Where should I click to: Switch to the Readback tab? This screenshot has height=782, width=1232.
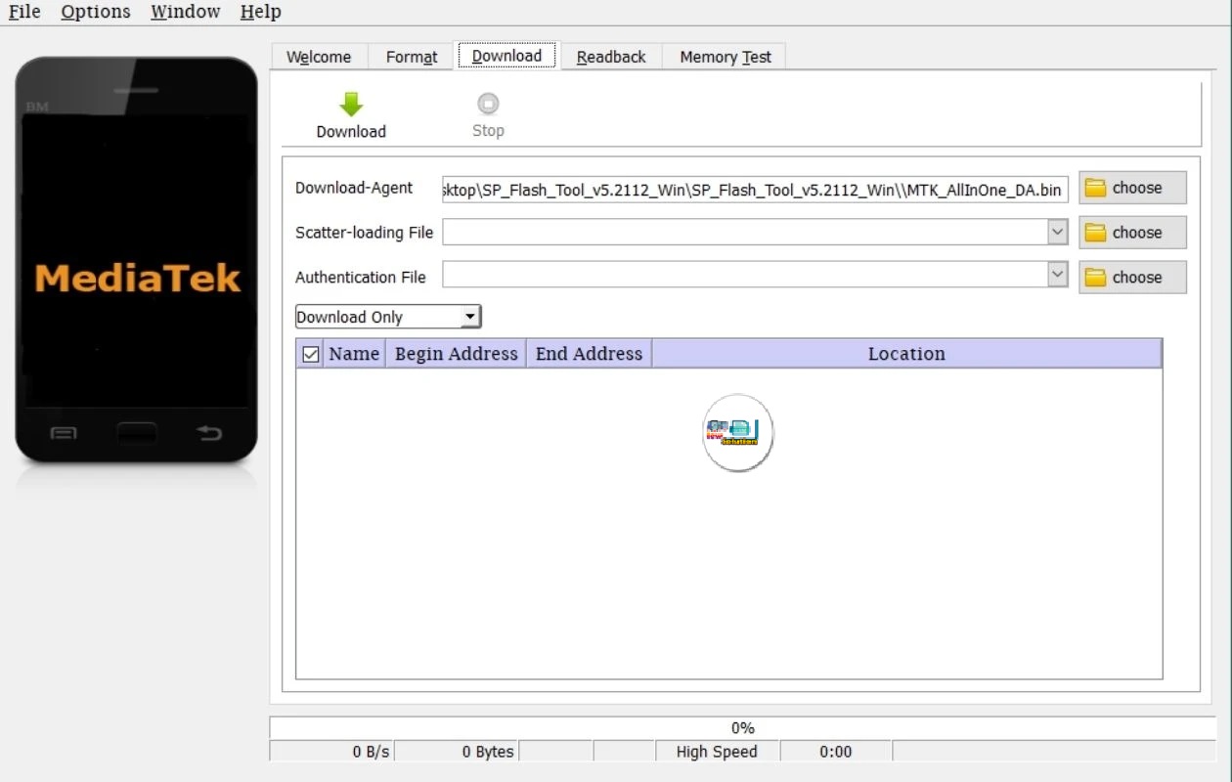(610, 56)
